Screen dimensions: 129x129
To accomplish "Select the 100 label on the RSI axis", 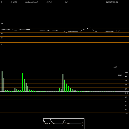I will point(2,23).
